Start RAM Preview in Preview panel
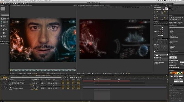This screenshot has width=184, height=102. click(x=182, y=18)
